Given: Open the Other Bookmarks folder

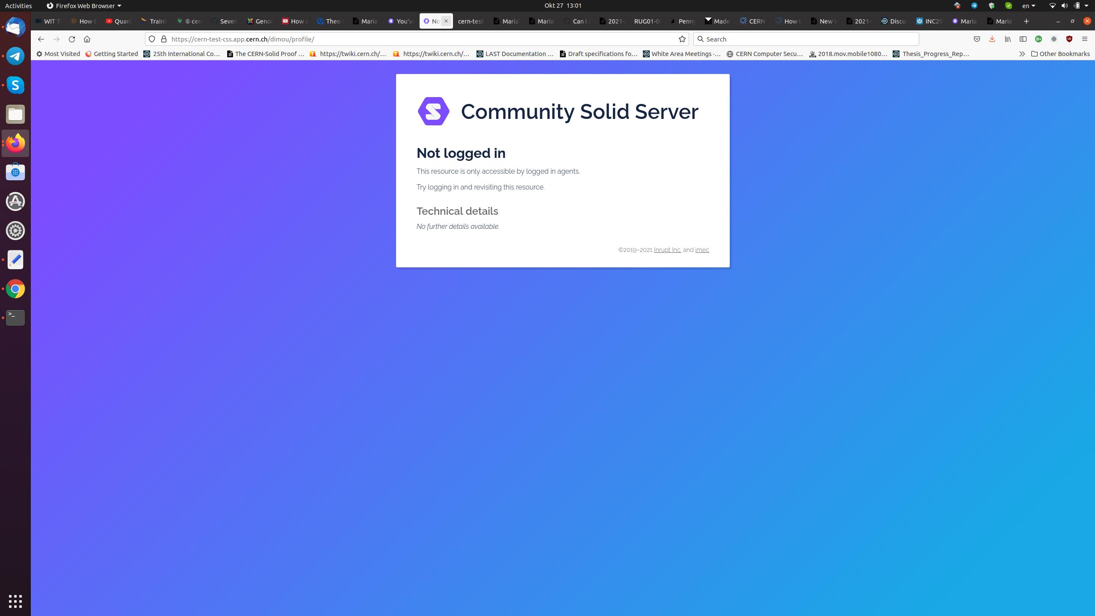Looking at the screenshot, I should tap(1060, 54).
